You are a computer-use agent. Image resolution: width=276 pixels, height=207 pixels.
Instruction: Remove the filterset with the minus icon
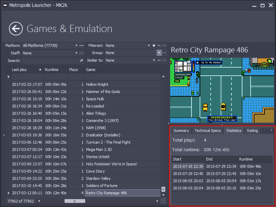point(159,45)
